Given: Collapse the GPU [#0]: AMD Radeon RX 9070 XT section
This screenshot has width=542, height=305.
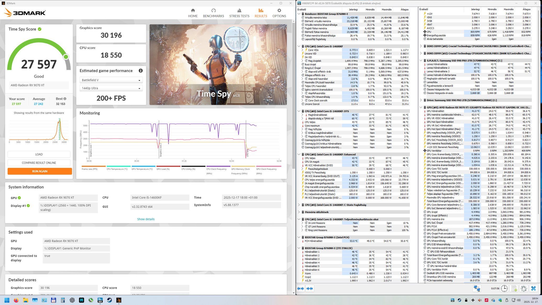Looking at the screenshot, I should click(421, 107).
